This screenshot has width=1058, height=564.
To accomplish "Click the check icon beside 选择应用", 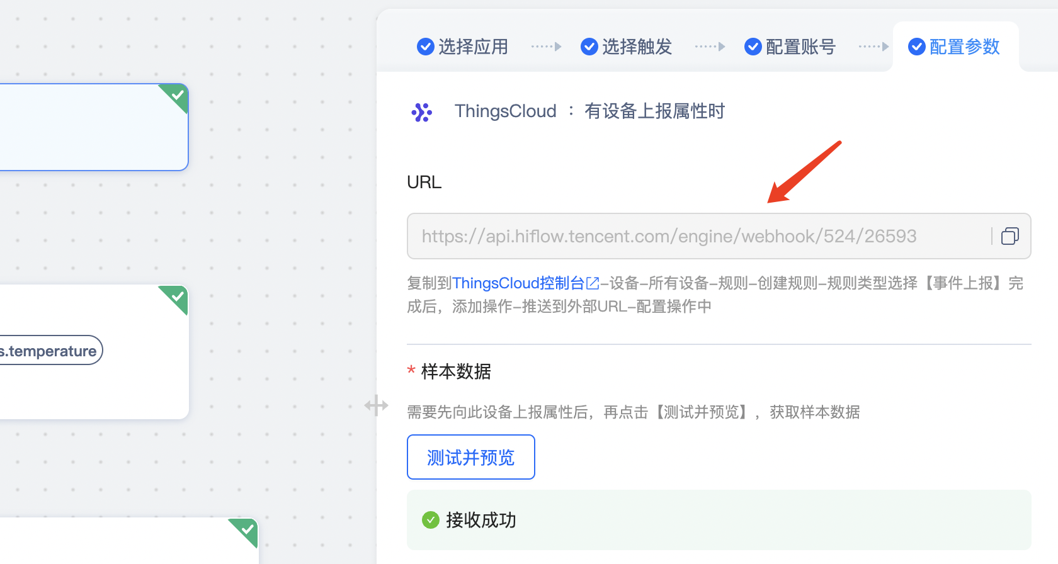I will tap(426, 47).
